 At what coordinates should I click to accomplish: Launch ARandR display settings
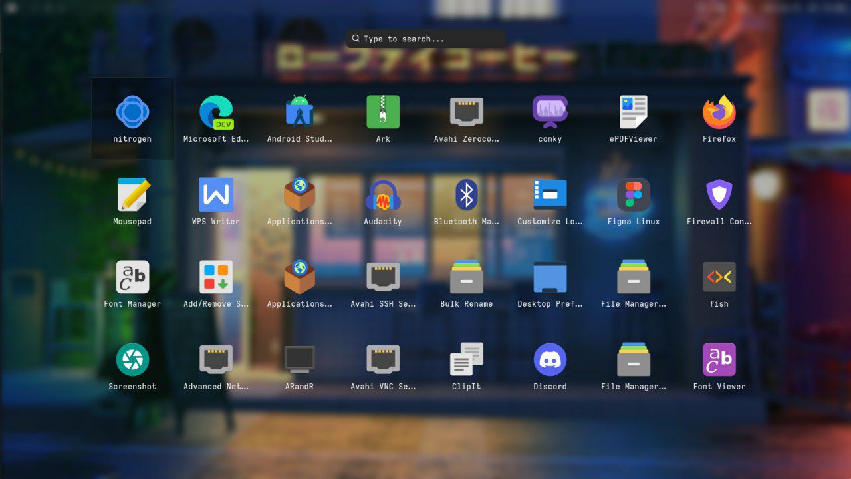(300, 366)
